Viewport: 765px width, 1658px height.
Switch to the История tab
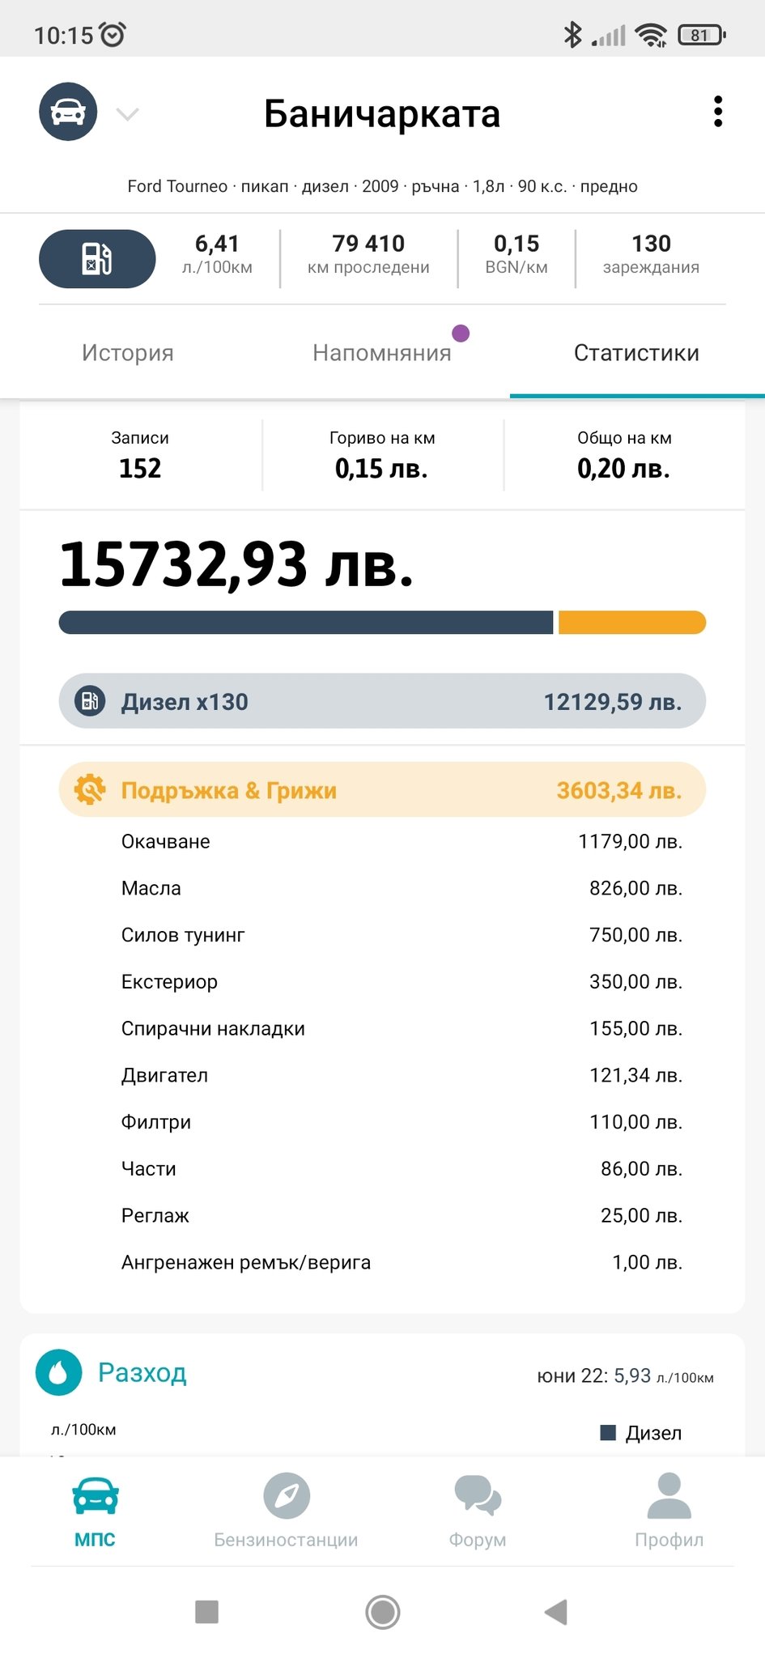128,353
